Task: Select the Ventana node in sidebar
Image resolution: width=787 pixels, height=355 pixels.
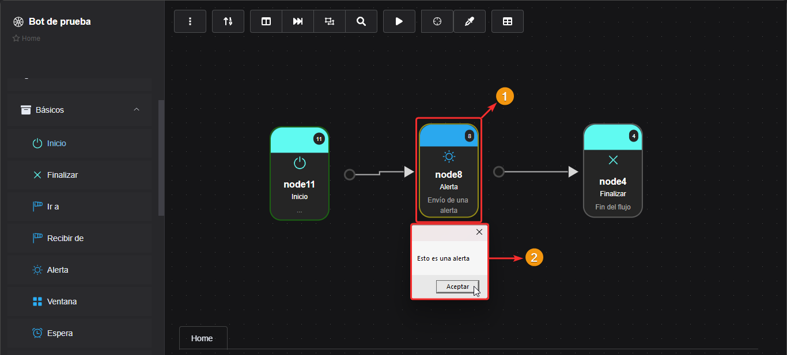Action: [x=80, y=301]
